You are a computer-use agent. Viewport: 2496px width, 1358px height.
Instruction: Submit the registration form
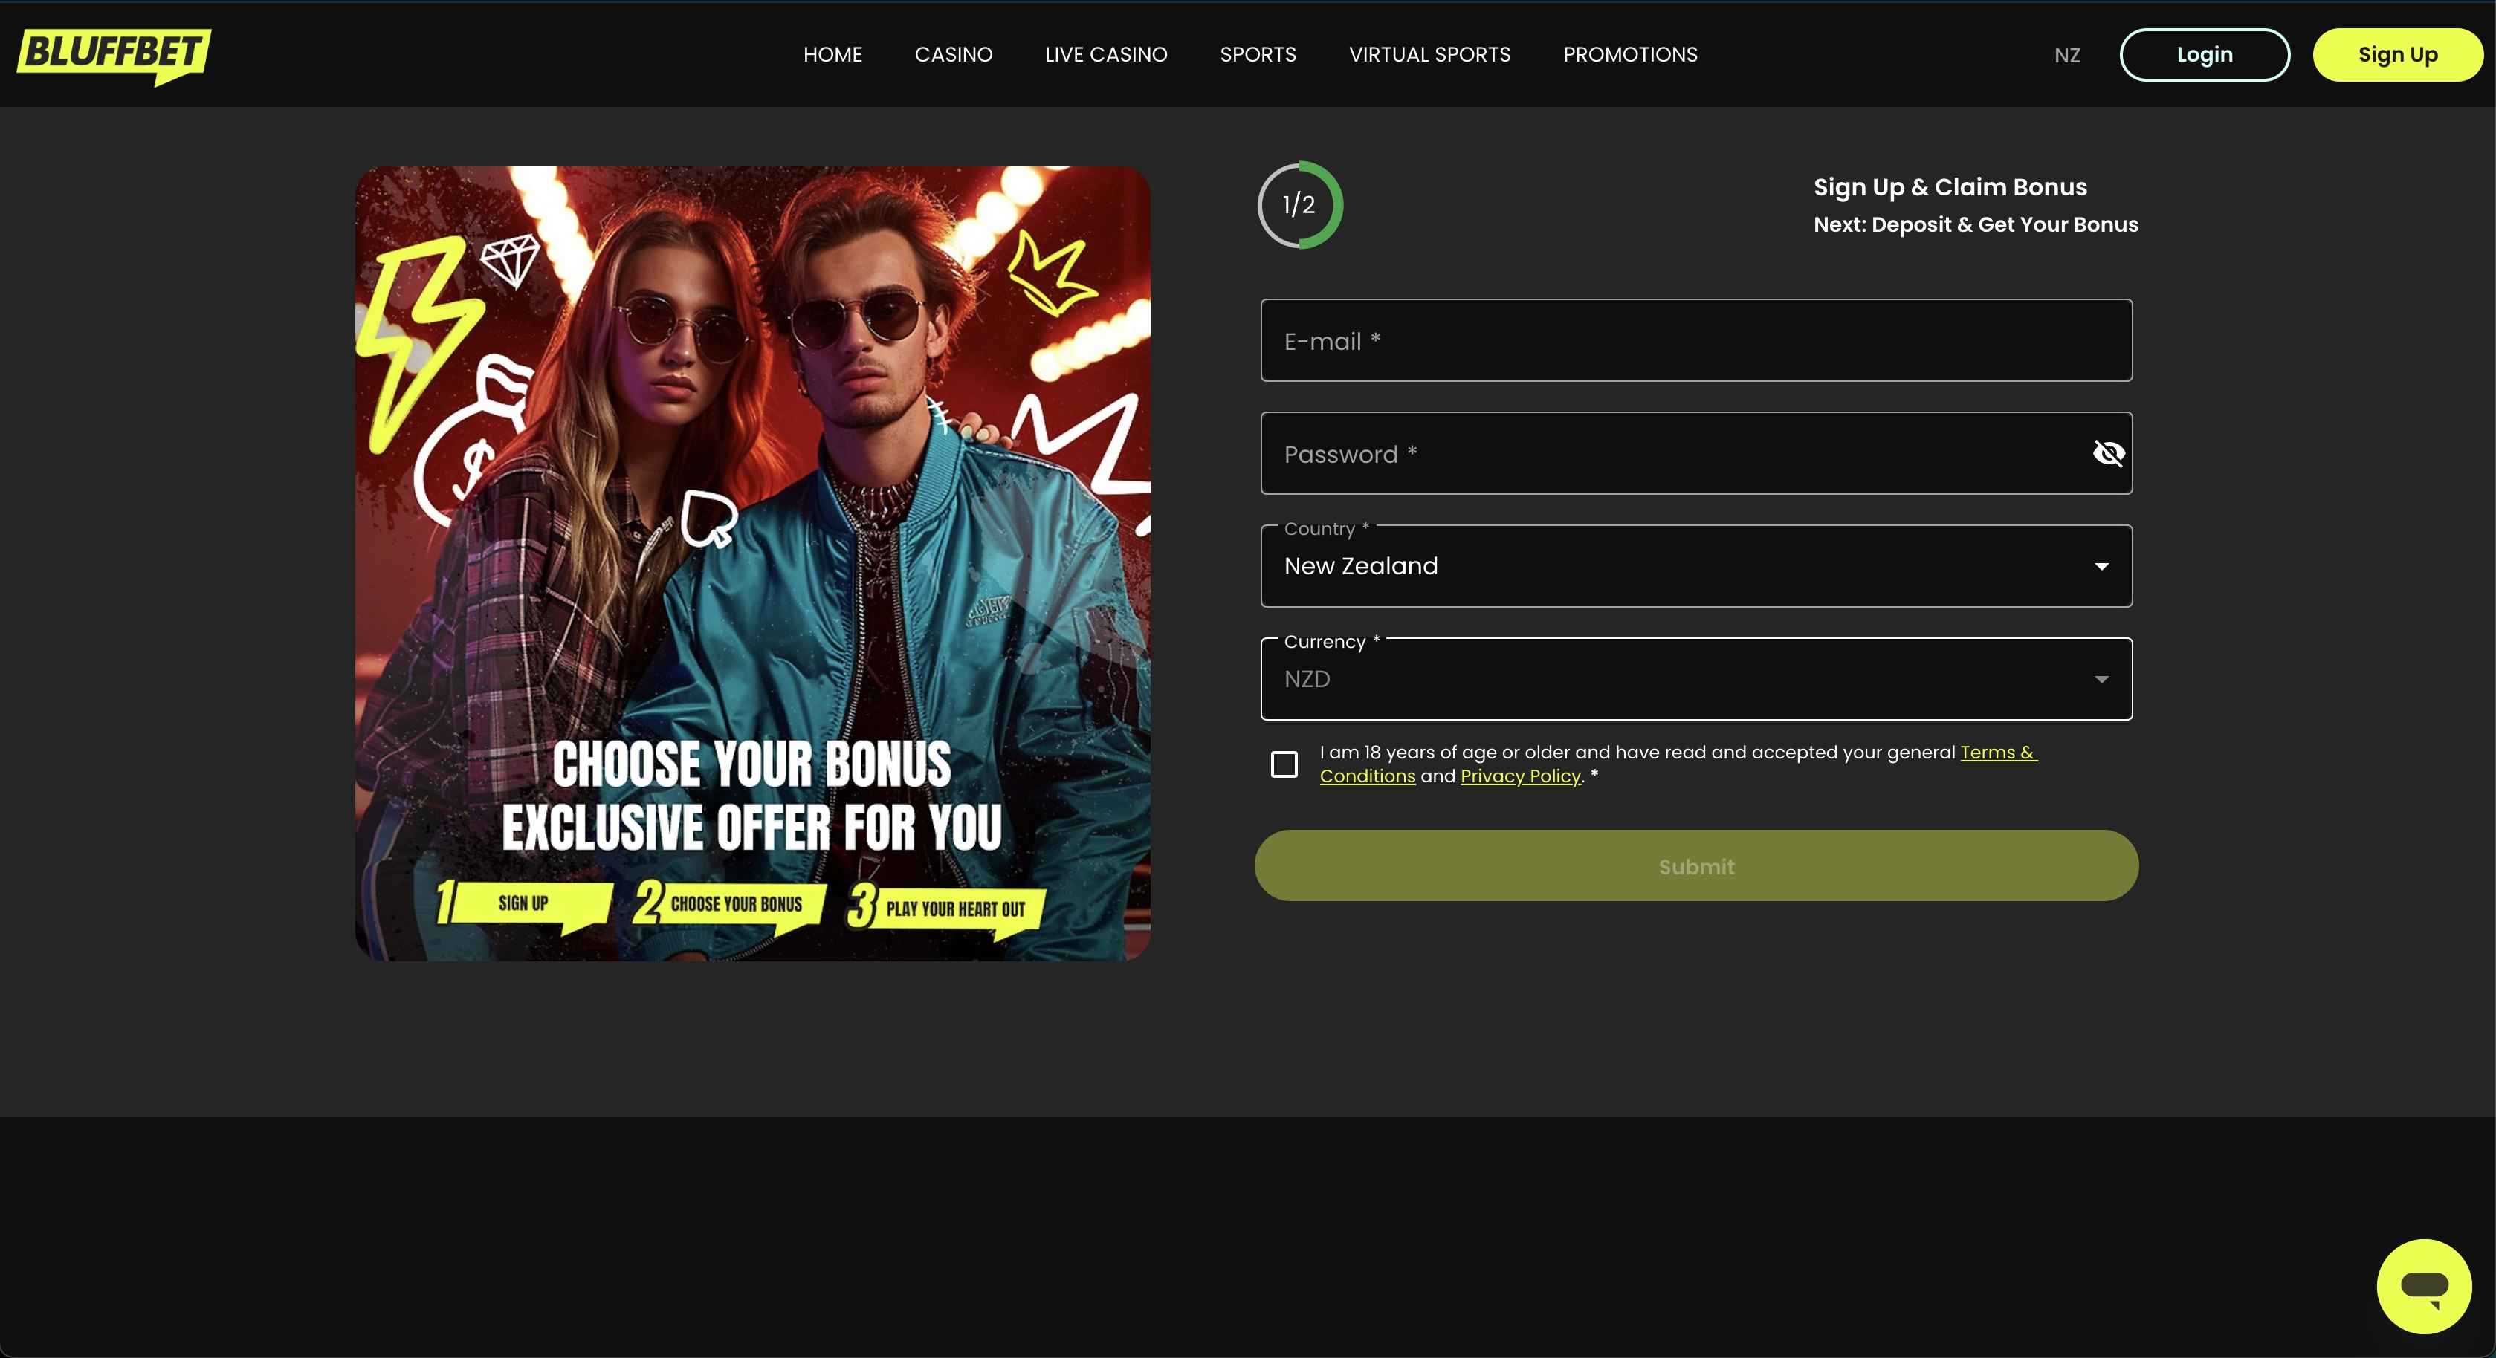(x=1695, y=866)
